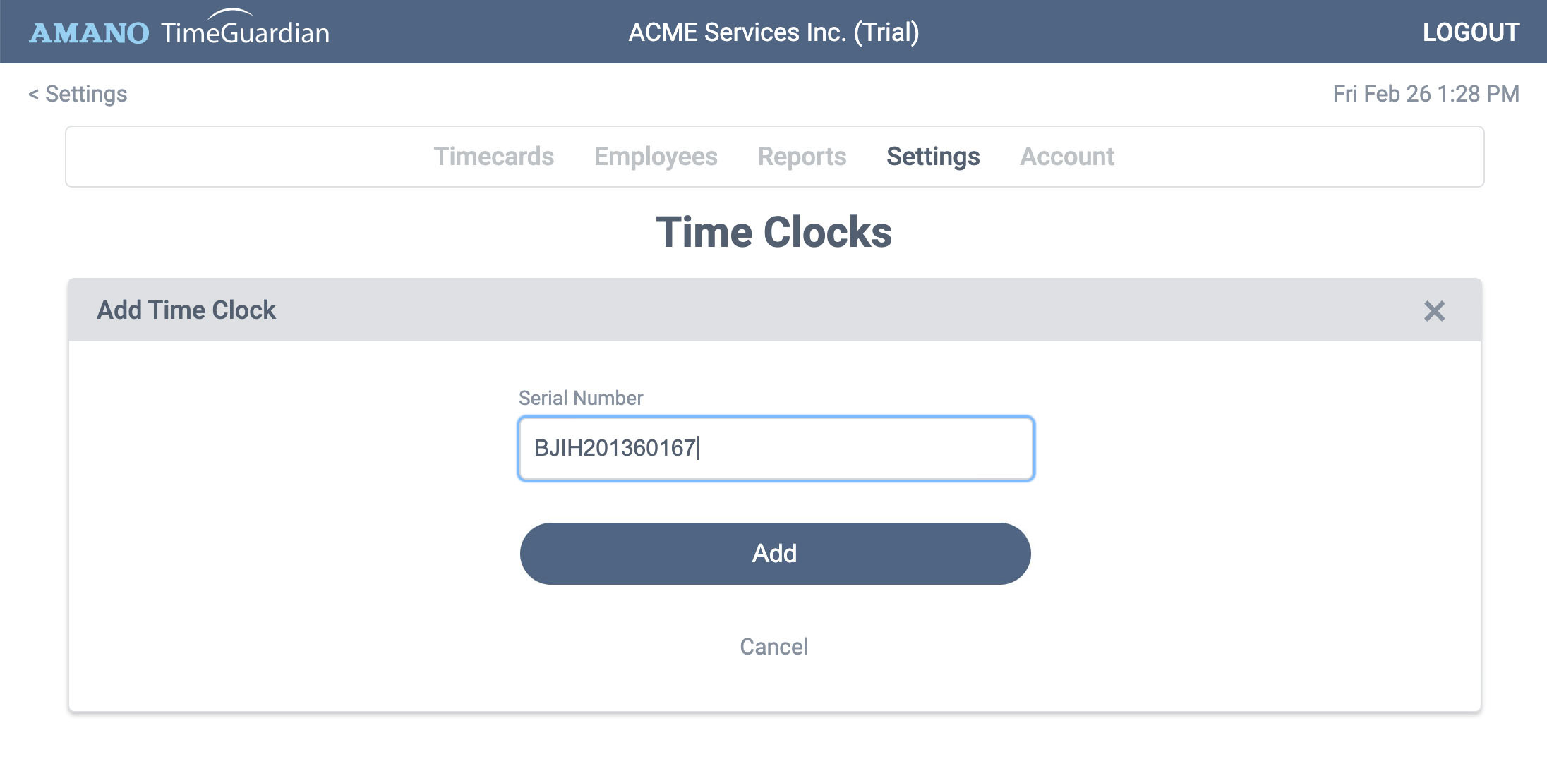Open the Reports tab
Screen dimensions: 1547x759
[802, 157]
